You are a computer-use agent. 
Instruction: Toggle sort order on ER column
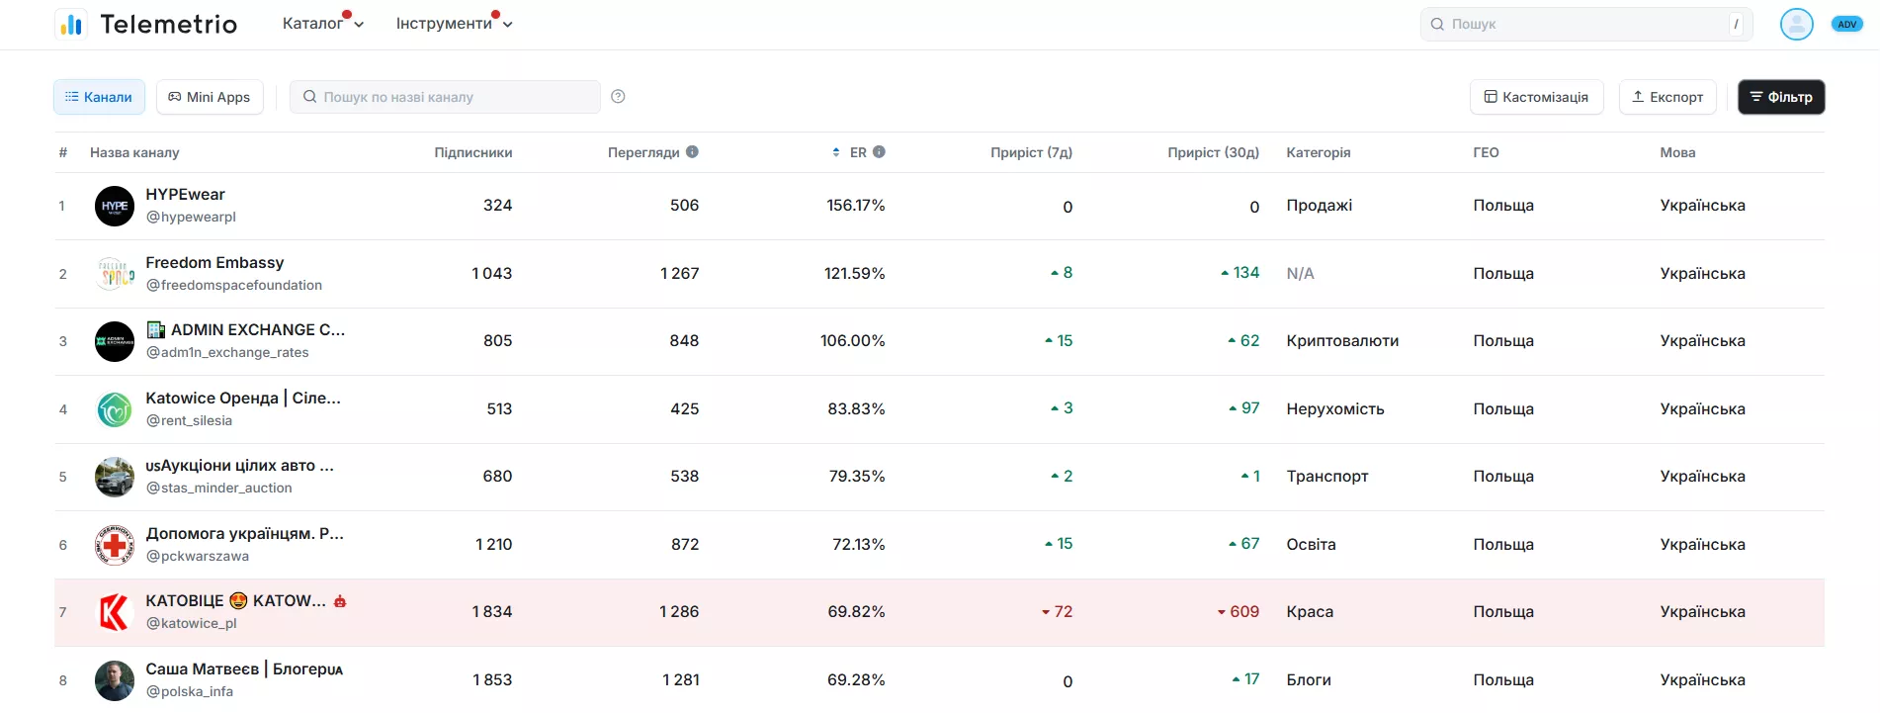pos(836,152)
